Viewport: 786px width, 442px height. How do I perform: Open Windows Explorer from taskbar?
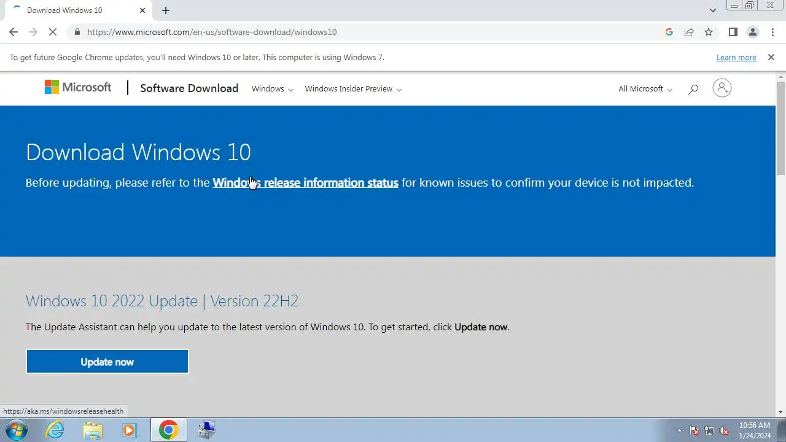click(x=93, y=430)
